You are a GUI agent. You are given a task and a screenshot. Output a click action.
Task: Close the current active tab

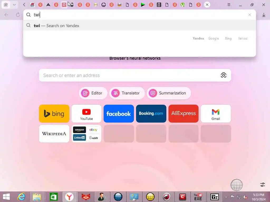coord(207,5)
